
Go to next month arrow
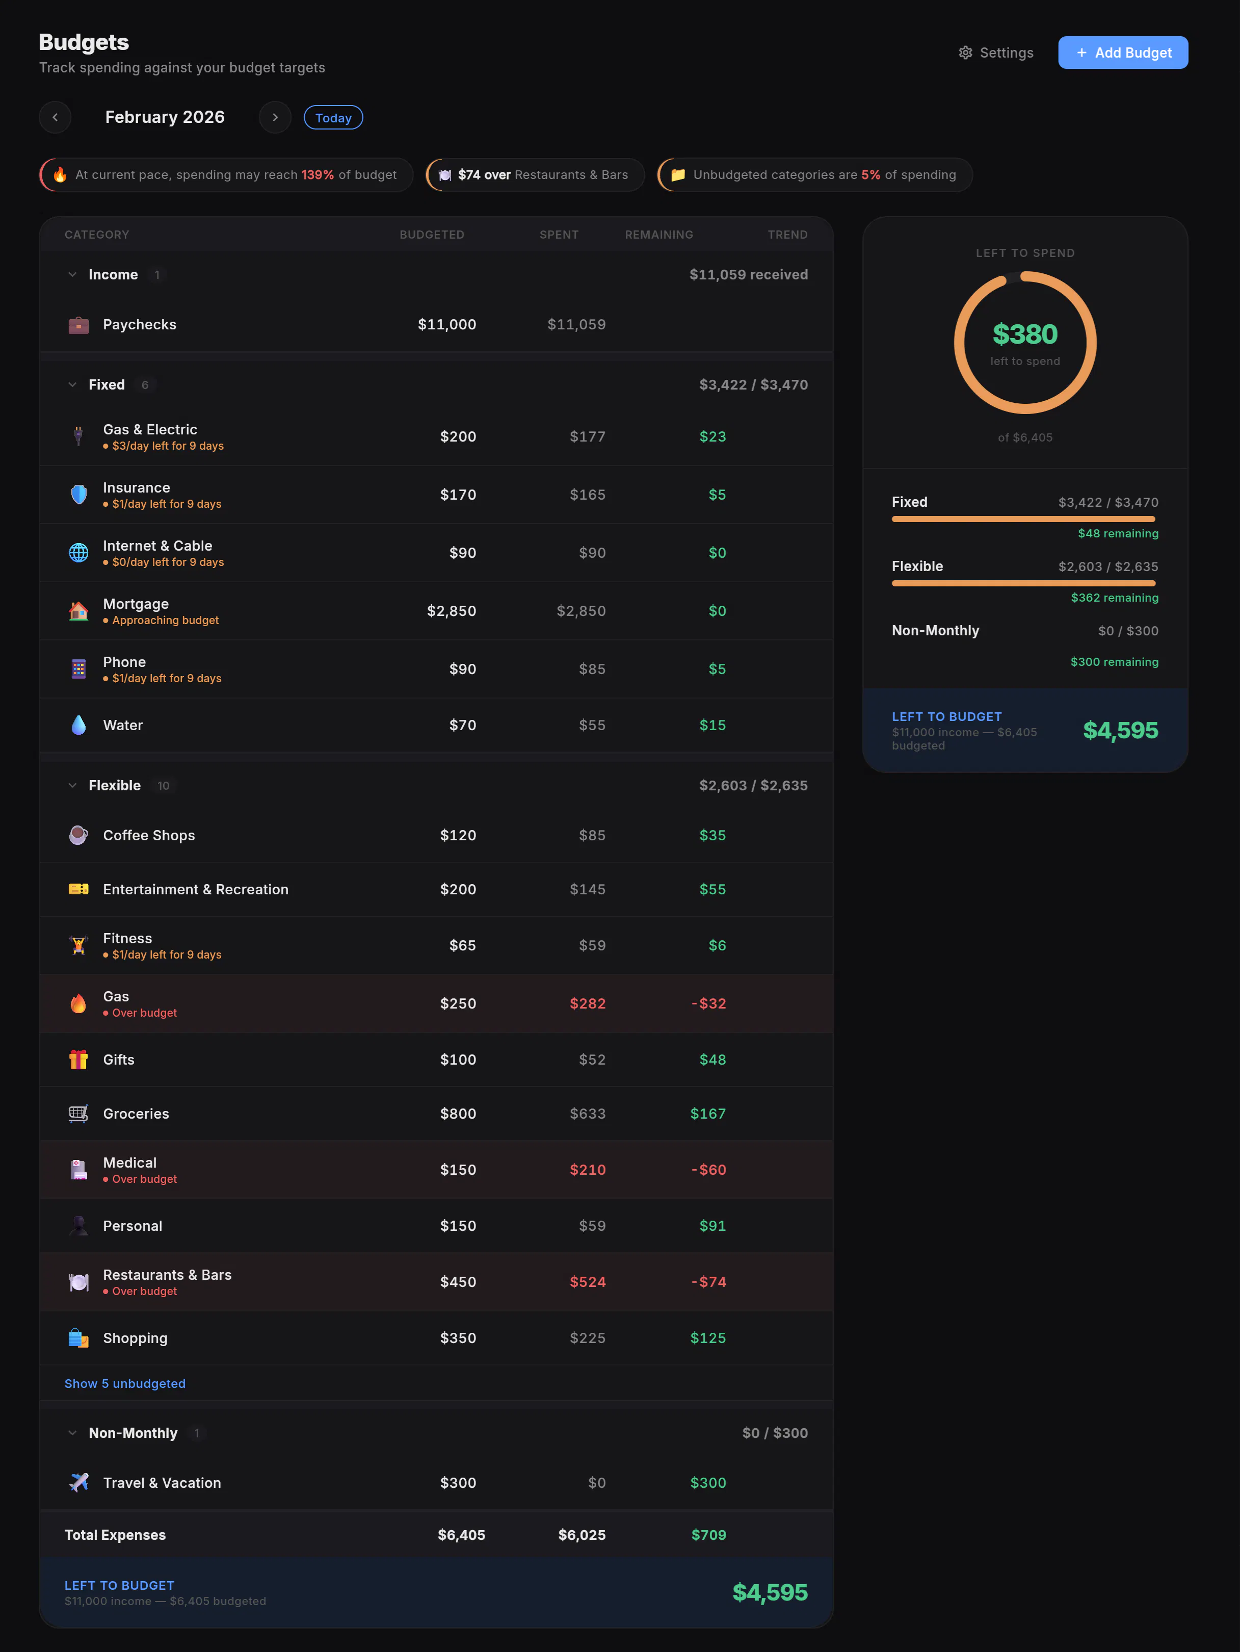click(x=276, y=117)
